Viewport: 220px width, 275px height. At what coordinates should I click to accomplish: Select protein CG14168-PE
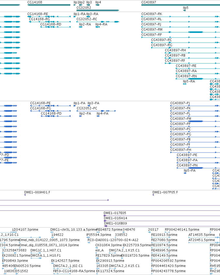[x=40, y=103]
